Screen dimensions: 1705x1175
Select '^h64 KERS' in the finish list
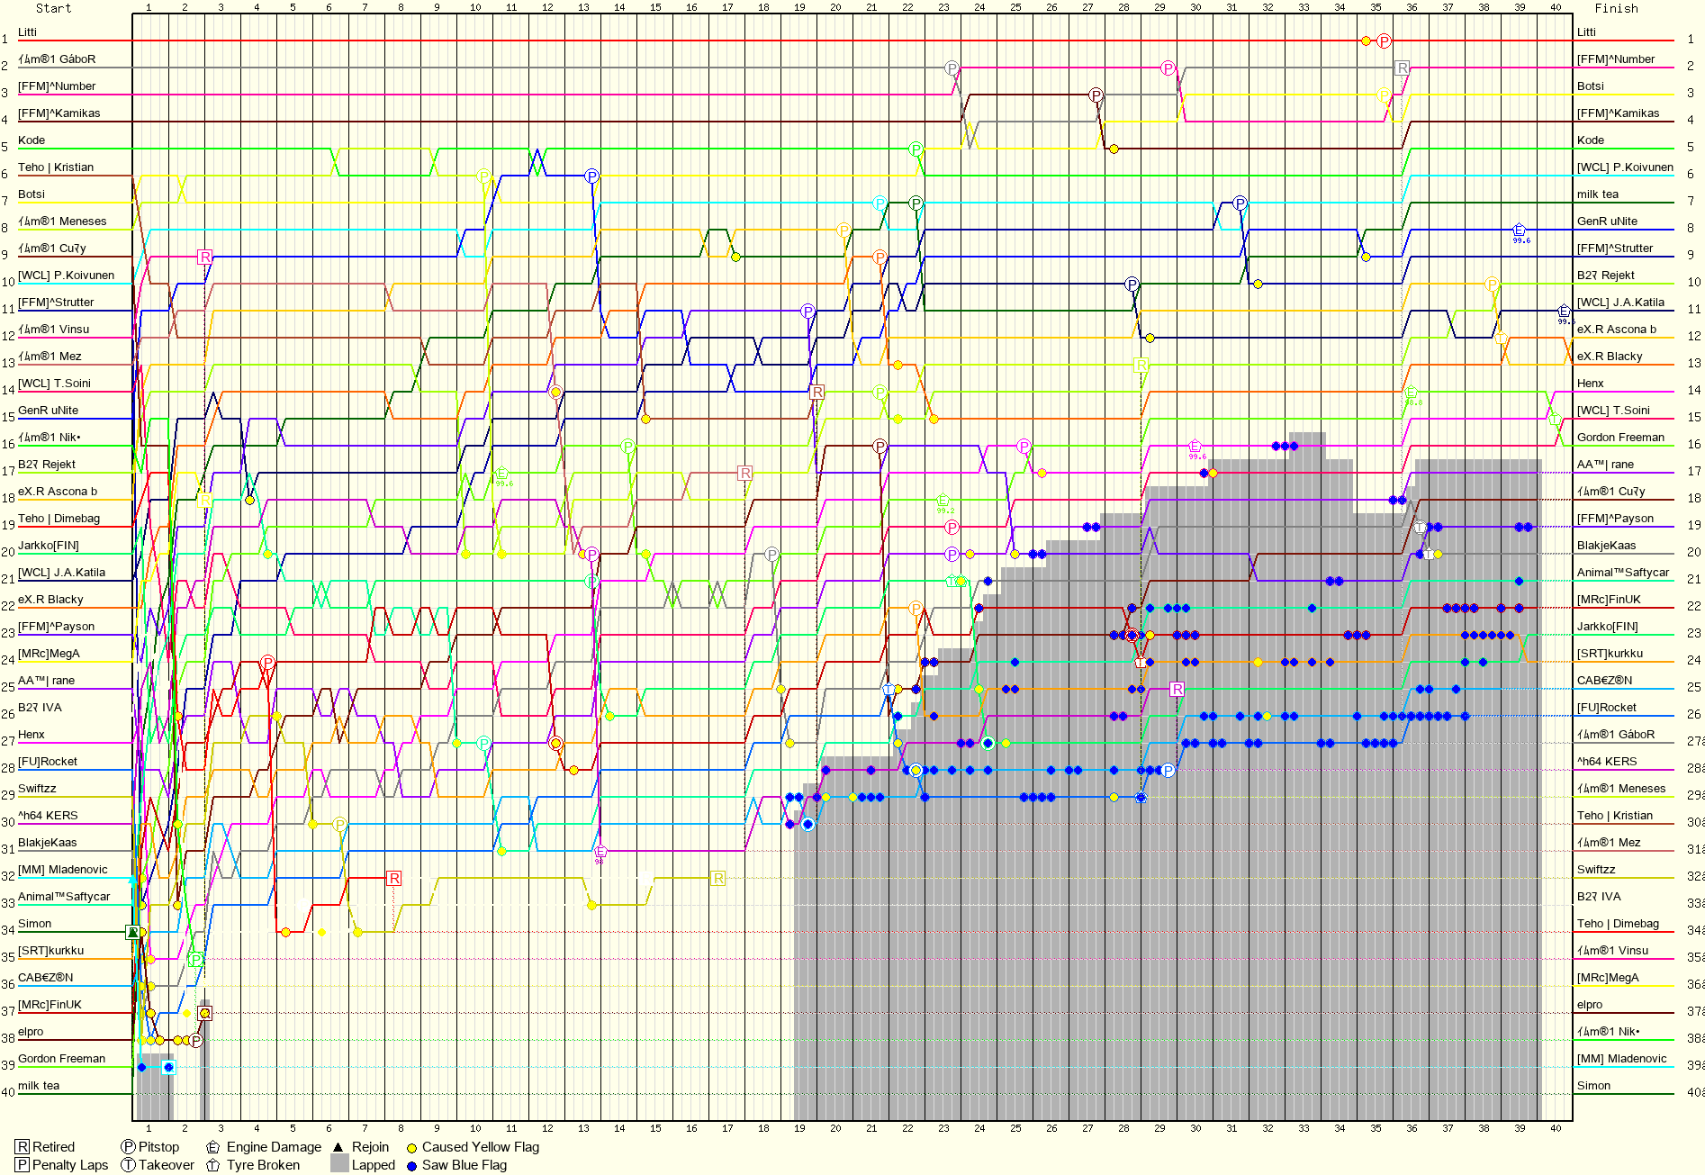[x=1607, y=762]
